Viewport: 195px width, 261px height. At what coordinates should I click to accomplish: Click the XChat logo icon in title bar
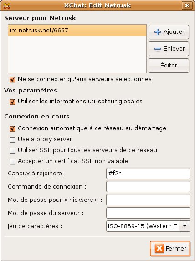tap(7, 5)
